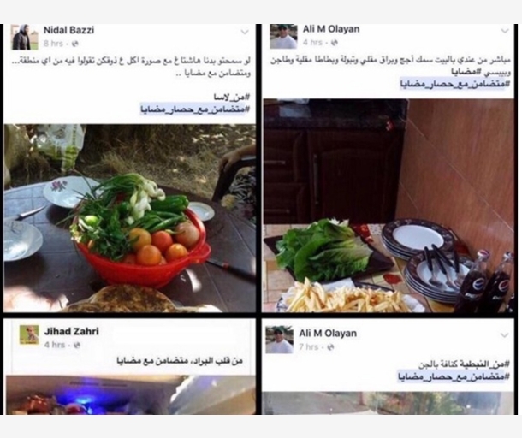Viewport: 522px width, 438px height.
Task: Click the 8 hrs timestamp on Nidal Bazzi's post
Action: point(53,44)
